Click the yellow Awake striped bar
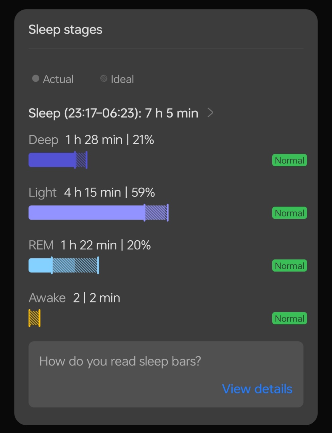Viewport: 332px width, 433px height. 35,318
